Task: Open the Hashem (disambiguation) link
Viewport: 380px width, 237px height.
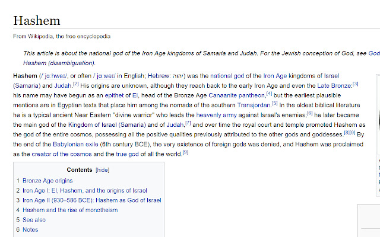Action: pyautogui.click(x=59, y=63)
